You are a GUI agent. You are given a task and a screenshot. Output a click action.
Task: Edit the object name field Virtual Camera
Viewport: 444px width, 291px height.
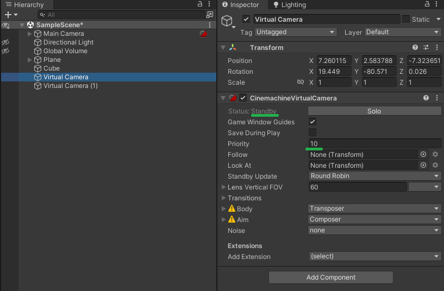(x=327, y=19)
